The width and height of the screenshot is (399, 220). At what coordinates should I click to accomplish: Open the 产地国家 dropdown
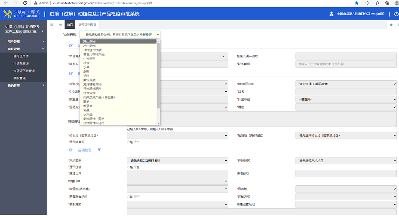(178, 161)
